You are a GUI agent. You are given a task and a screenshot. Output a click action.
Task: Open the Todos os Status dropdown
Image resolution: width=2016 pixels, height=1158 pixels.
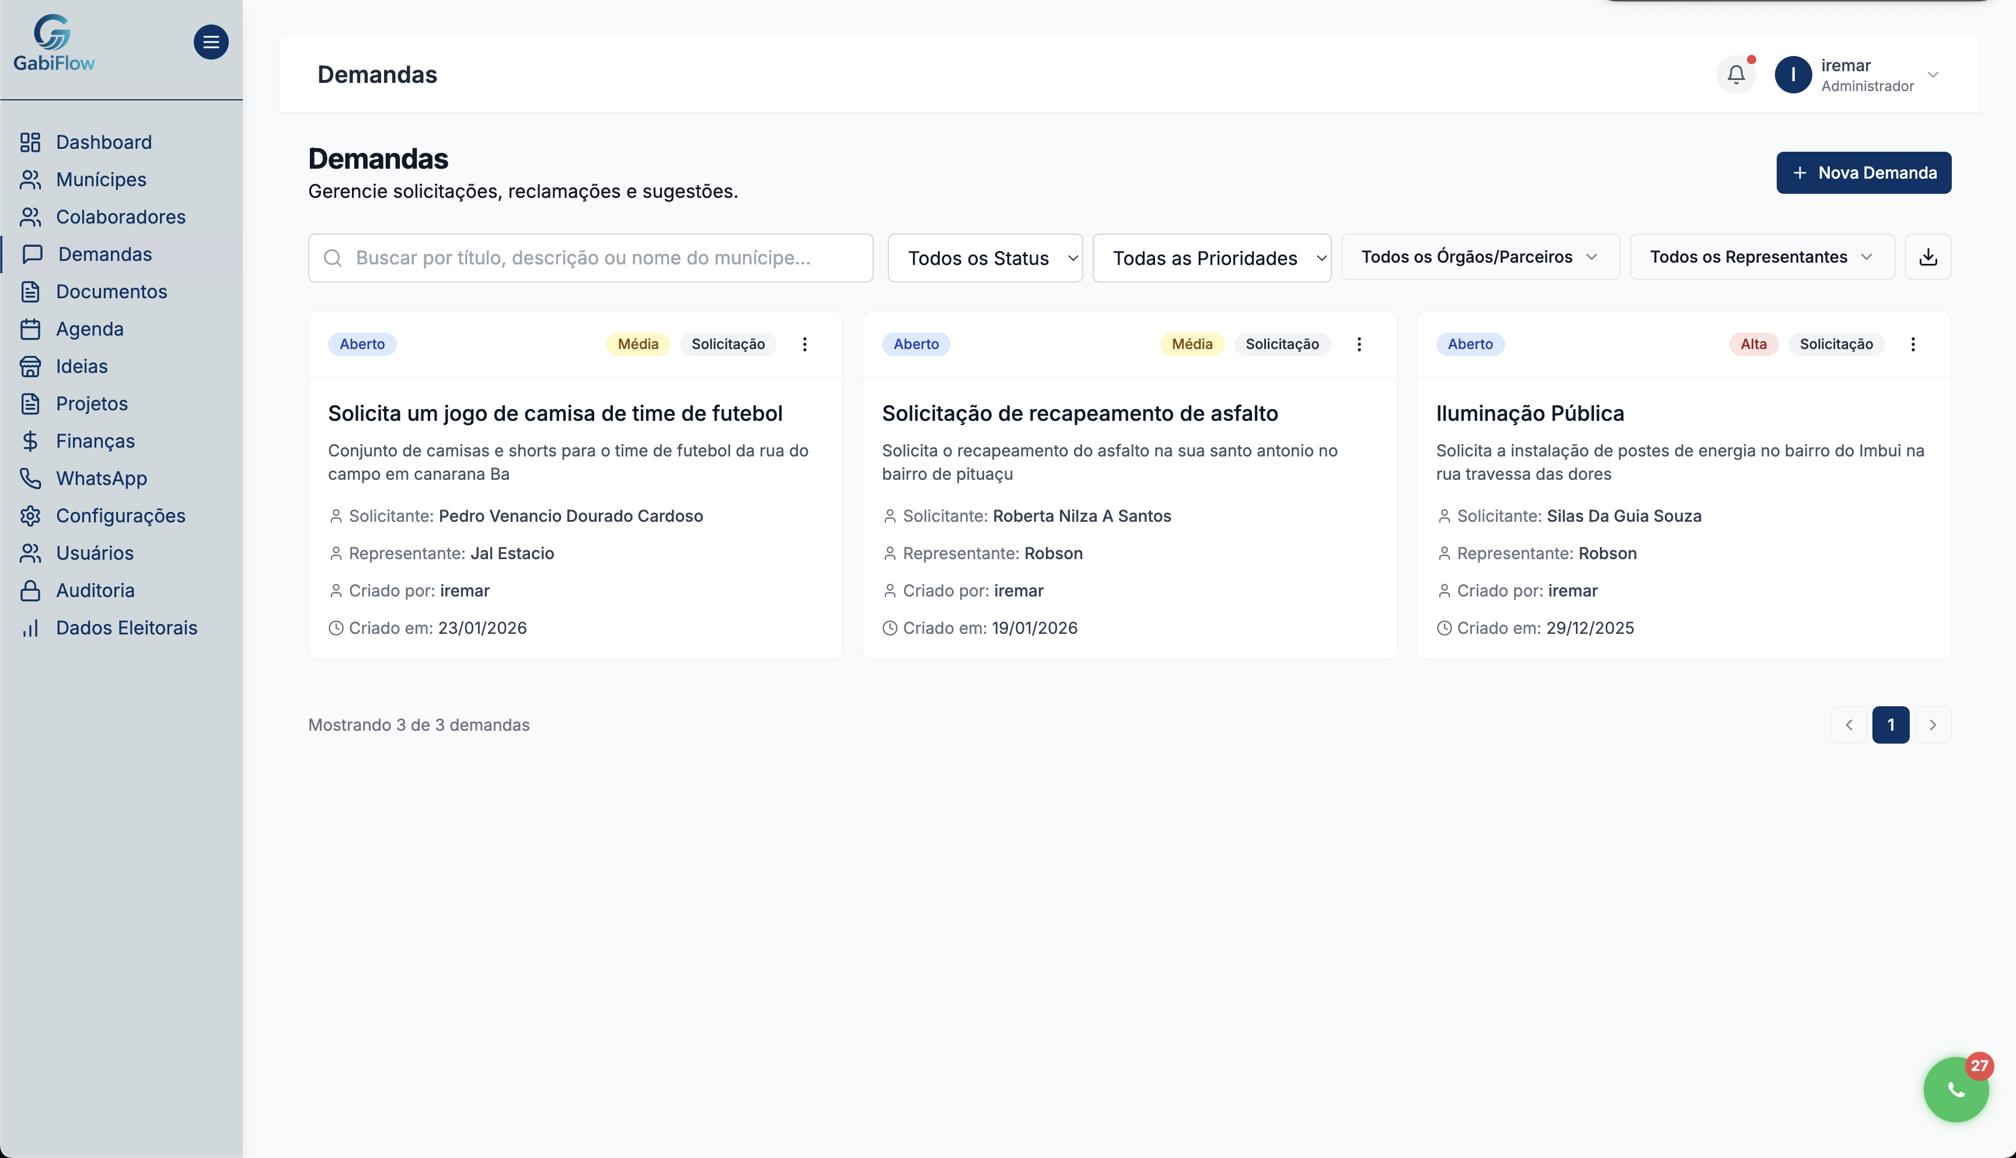985,257
